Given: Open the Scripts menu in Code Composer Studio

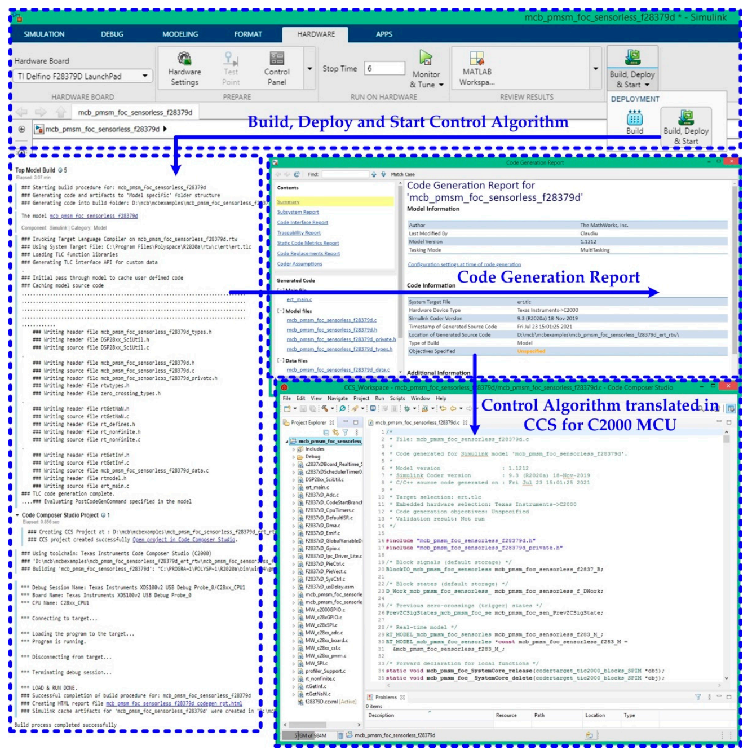Looking at the screenshot, I should (x=397, y=398).
